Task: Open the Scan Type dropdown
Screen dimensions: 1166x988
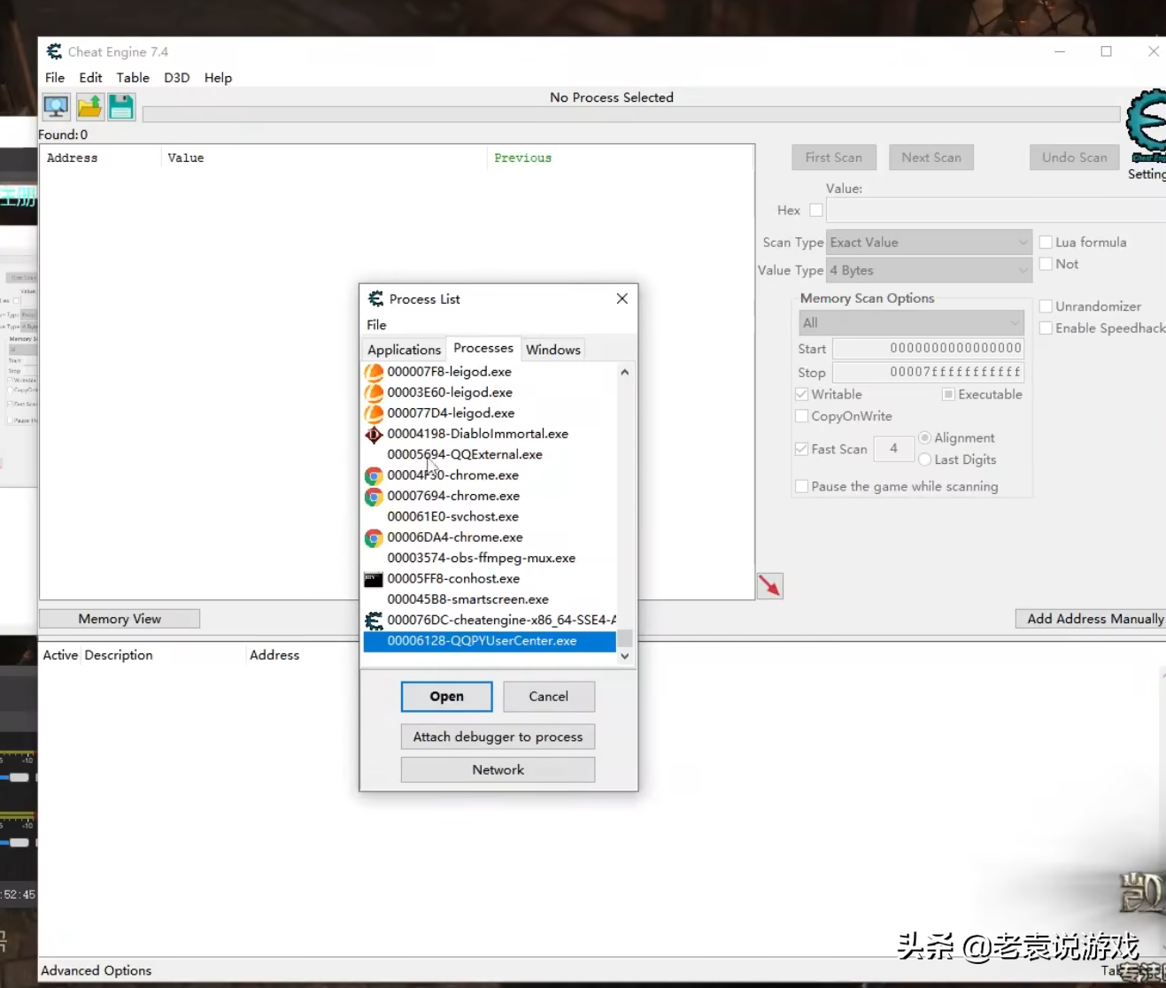Action: point(929,243)
